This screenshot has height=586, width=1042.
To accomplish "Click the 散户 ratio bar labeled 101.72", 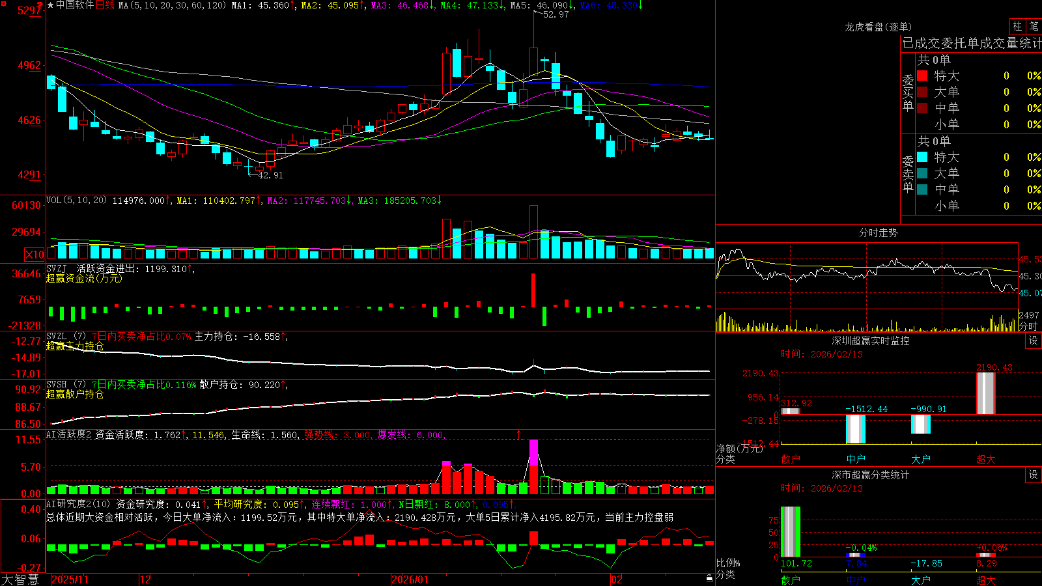I will pyautogui.click(x=791, y=531).
